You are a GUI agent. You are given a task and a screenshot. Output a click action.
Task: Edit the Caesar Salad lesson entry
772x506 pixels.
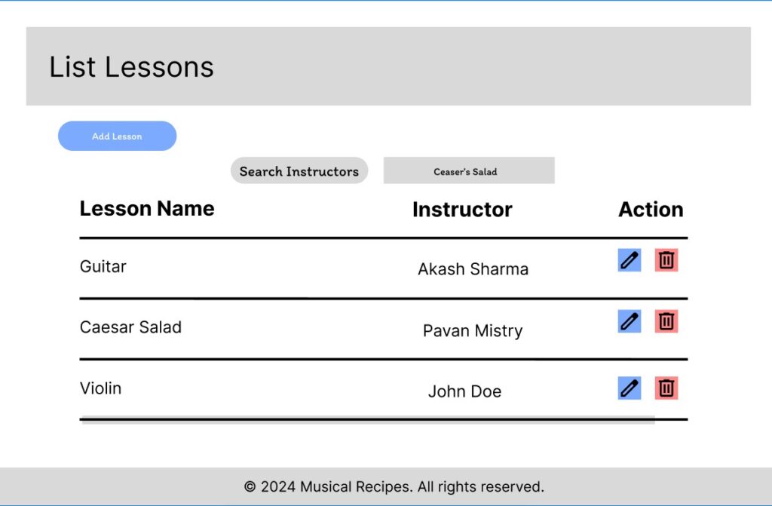click(x=628, y=320)
